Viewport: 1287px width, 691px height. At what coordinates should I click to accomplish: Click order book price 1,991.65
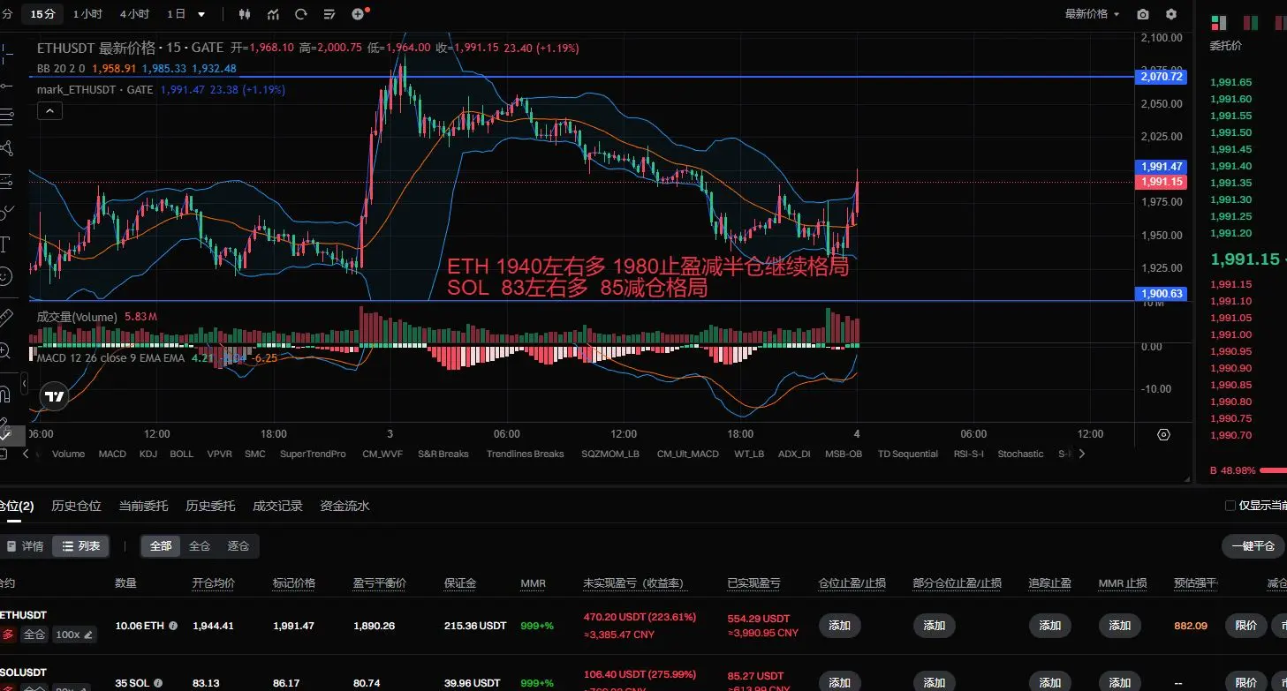[x=1230, y=82]
